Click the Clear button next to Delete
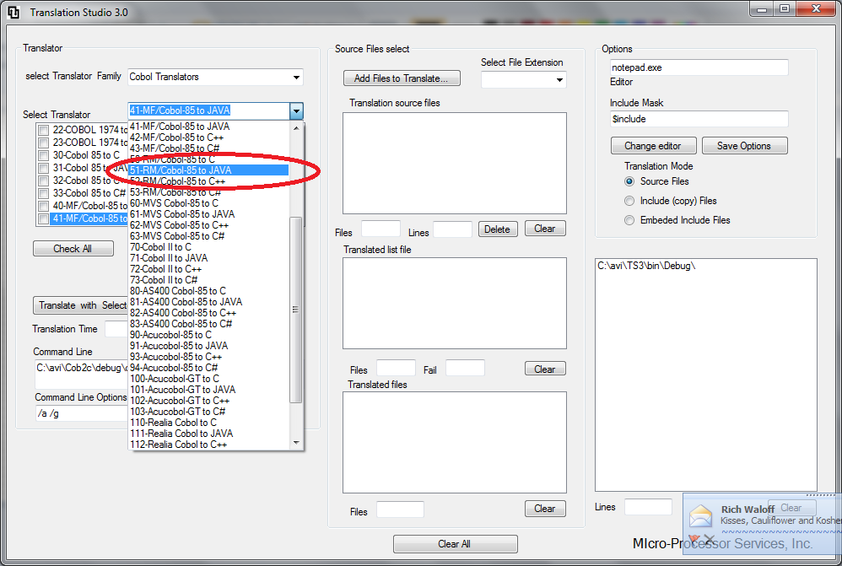 click(x=545, y=229)
